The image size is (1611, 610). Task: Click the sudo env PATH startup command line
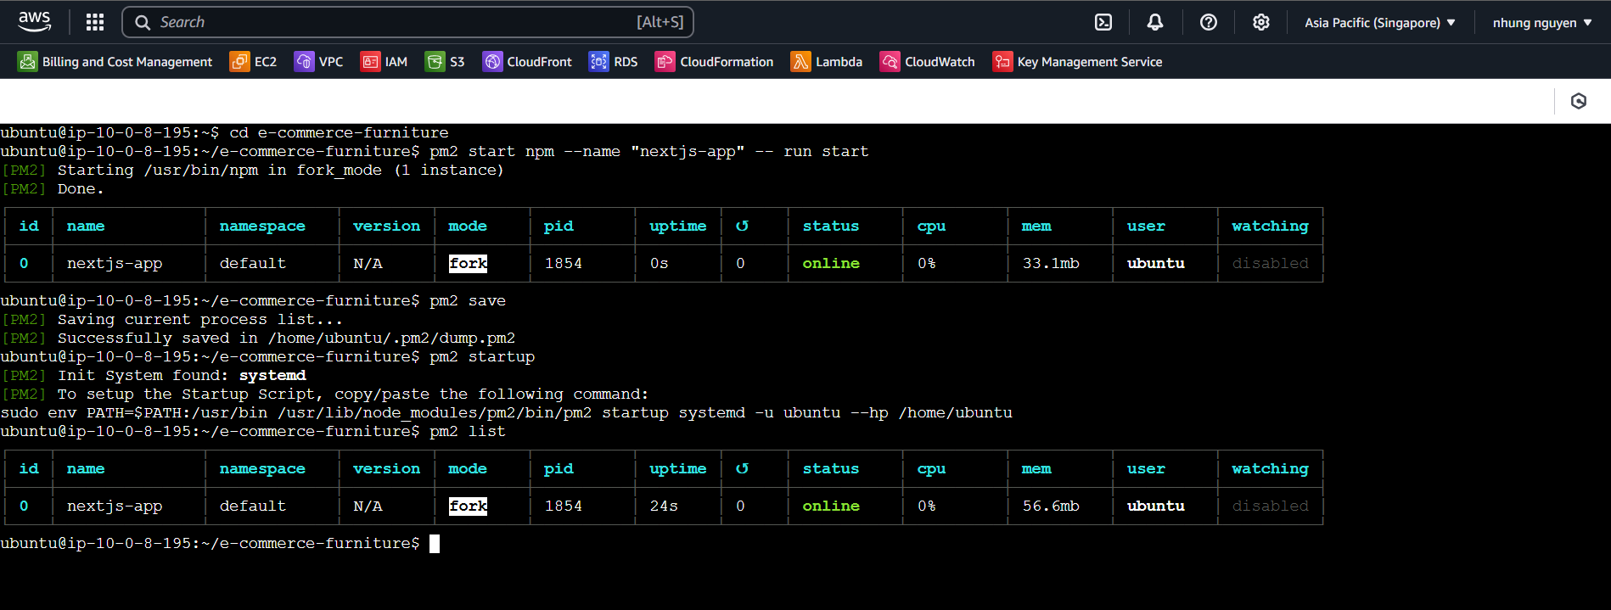pyautogui.click(x=507, y=413)
